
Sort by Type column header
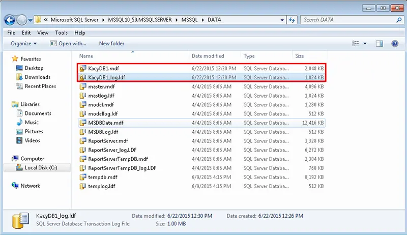tap(249, 56)
